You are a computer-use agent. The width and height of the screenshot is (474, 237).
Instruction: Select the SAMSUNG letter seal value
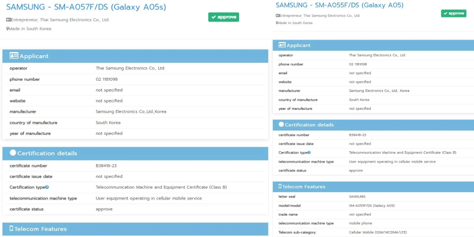[357, 197]
